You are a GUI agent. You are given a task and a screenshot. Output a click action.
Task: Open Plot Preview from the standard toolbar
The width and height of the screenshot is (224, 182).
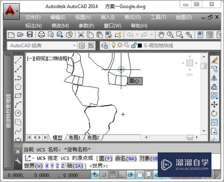point(51,35)
